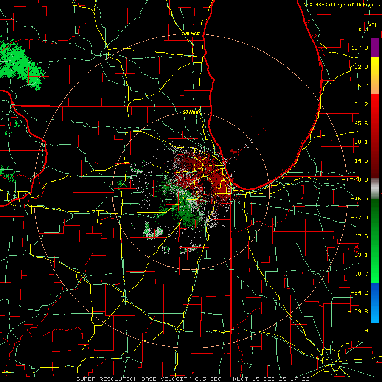
Task: Click the 100 NMI range ring label
Action: pos(191,34)
